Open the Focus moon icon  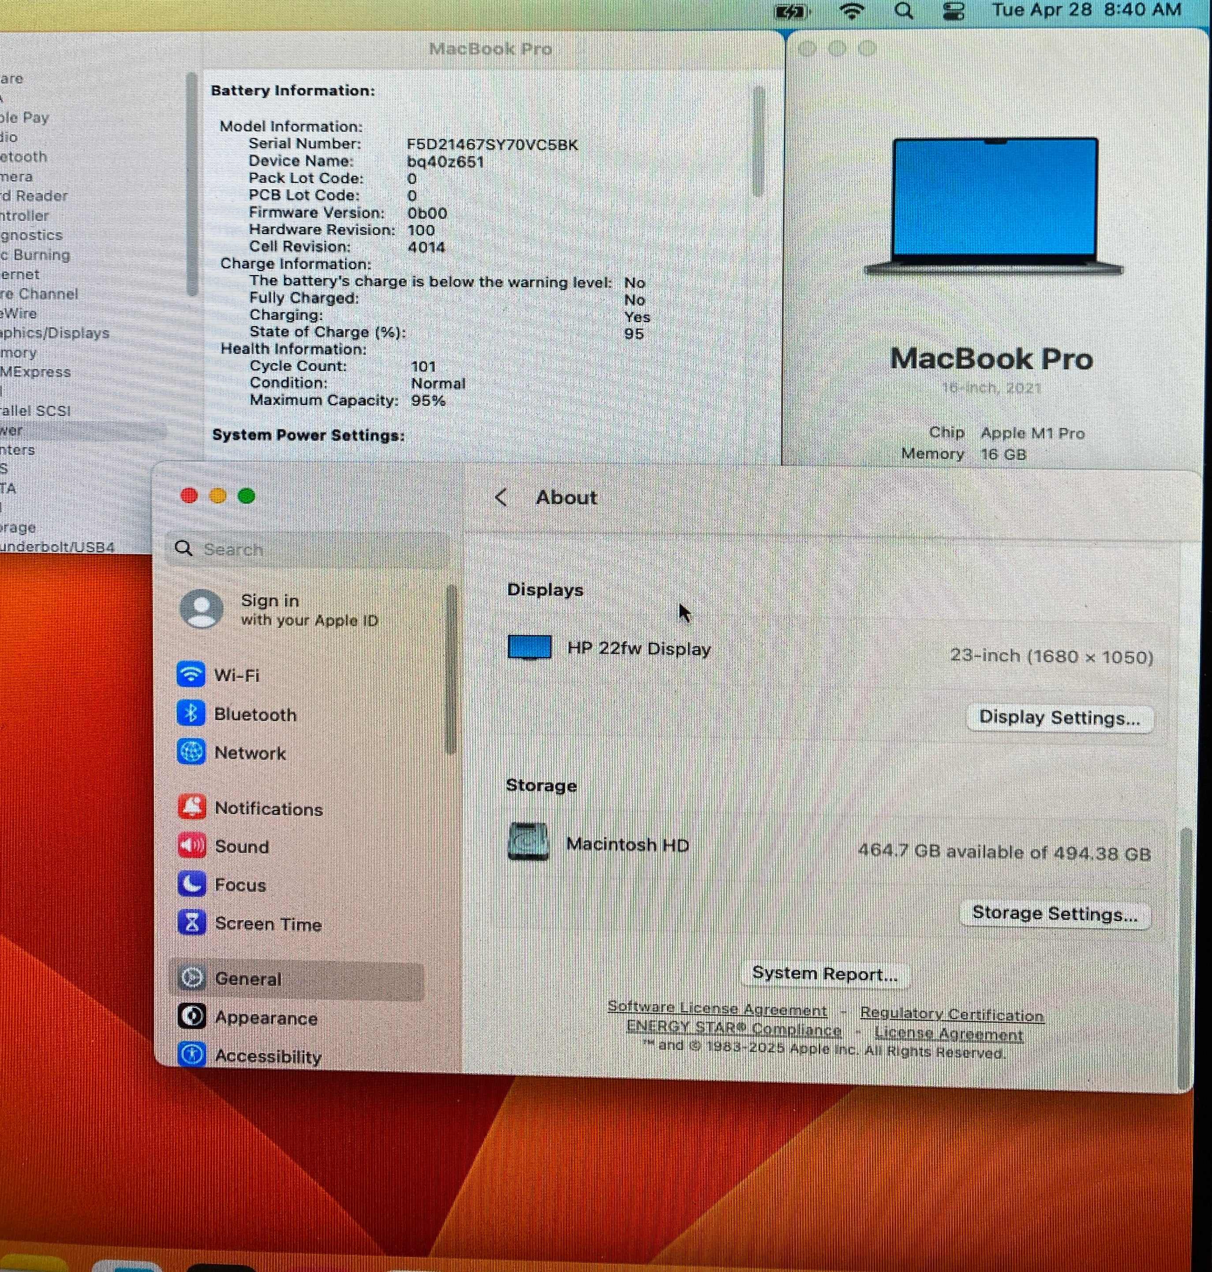pos(191,884)
